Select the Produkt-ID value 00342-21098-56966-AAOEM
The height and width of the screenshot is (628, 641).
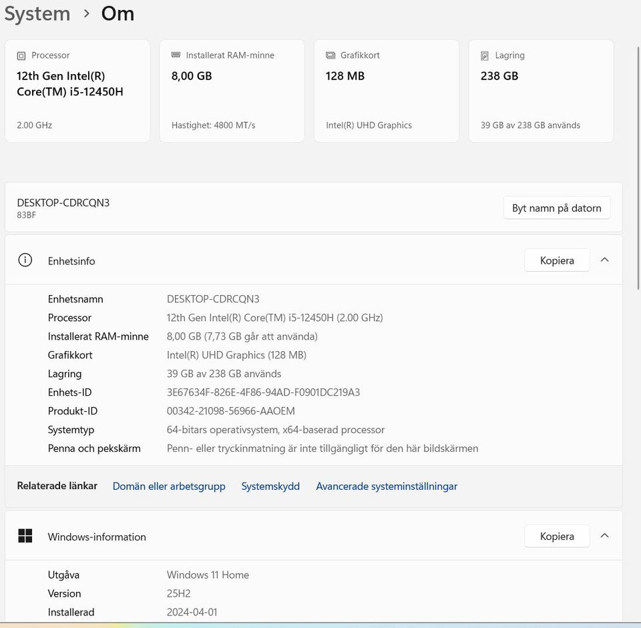(x=230, y=411)
